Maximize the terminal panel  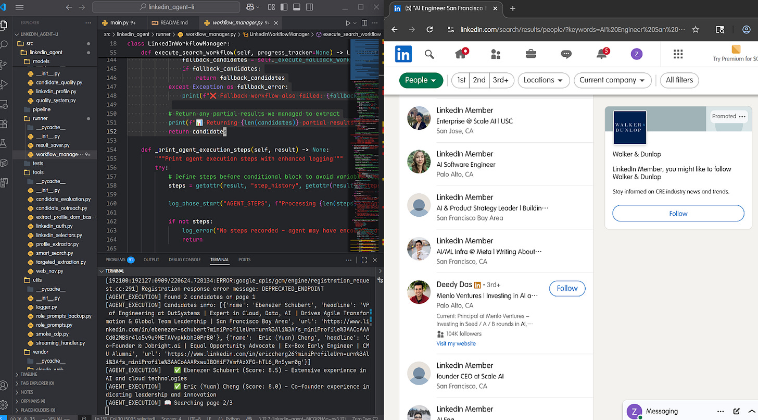(364, 260)
